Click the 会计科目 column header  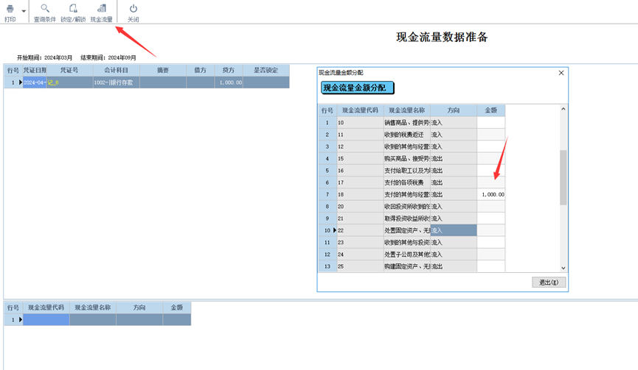point(116,70)
